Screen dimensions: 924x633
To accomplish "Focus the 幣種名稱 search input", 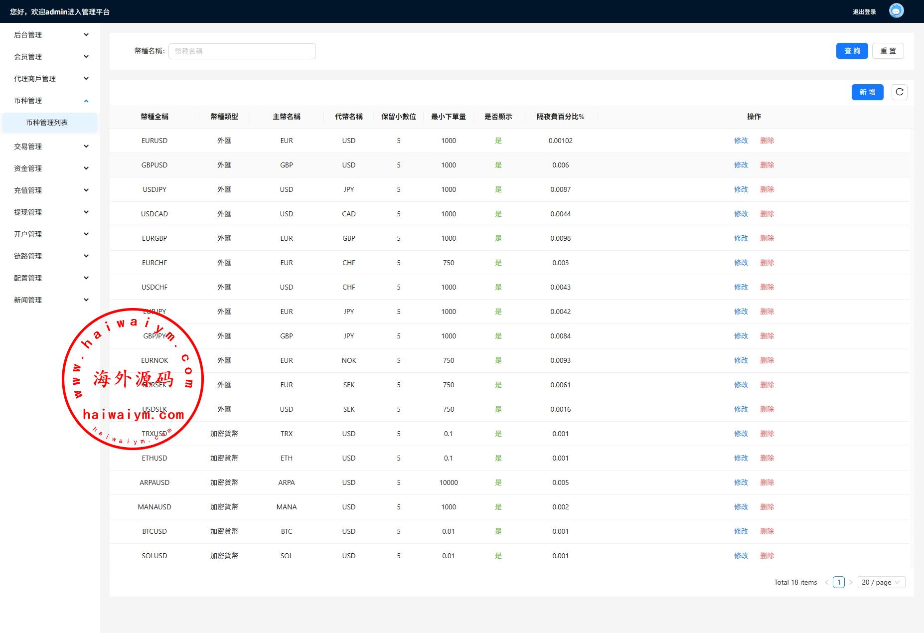I will tap(242, 51).
